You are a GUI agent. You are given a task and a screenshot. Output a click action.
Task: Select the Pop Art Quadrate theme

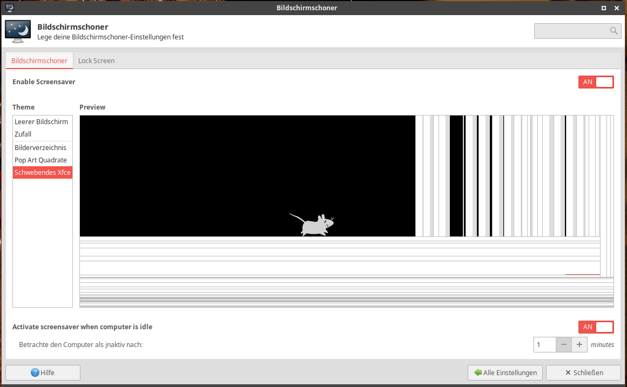click(x=41, y=160)
